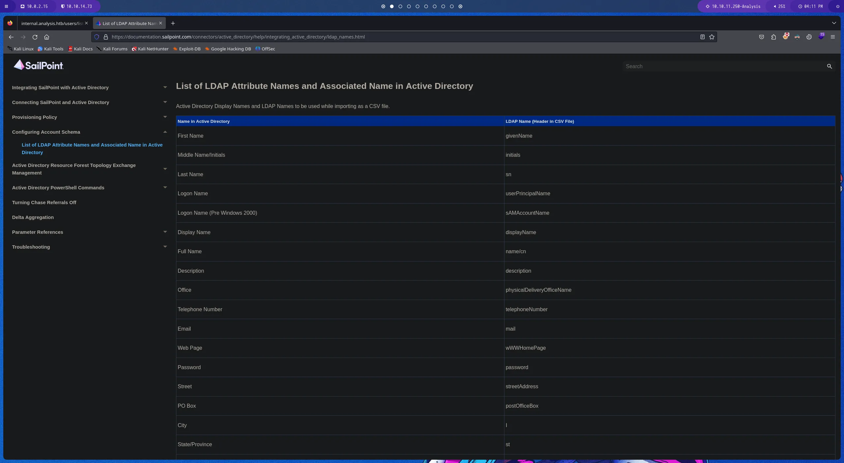The width and height of the screenshot is (844, 463).
Task: Click the browser reload button
Action: tap(35, 37)
